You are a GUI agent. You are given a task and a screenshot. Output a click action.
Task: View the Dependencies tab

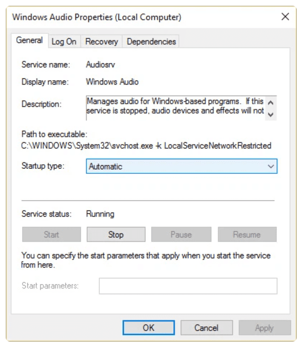[x=151, y=42]
